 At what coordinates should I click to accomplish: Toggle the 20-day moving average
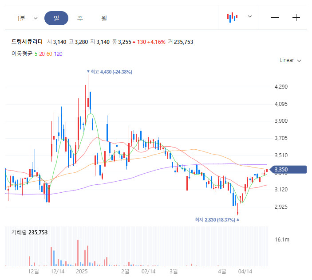pyautogui.click(x=42, y=54)
